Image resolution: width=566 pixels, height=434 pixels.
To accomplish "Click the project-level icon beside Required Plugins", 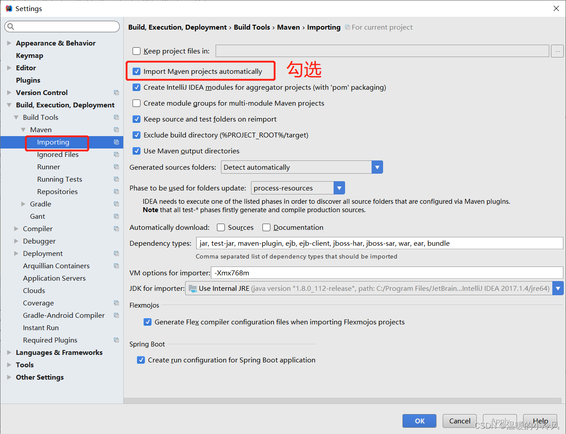I will [116, 340].
